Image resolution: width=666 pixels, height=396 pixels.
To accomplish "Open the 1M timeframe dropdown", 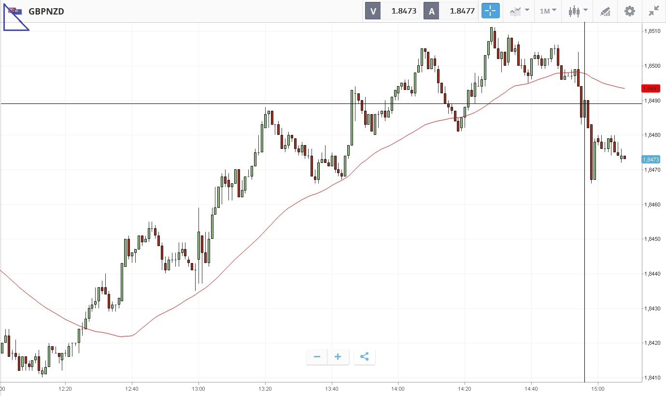I will pyautogui.click(x=548, y=11).
